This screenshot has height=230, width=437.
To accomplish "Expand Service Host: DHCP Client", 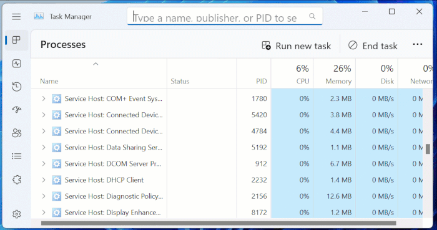I will tap(44, 180).
